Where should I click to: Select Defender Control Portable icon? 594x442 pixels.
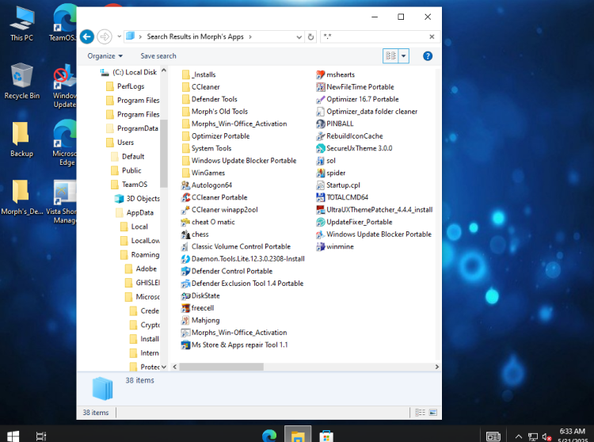185,271
